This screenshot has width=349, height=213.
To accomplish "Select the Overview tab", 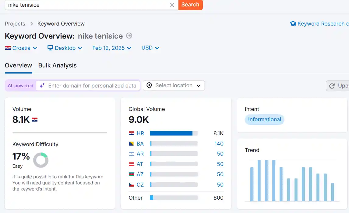I will pos(18,65).
